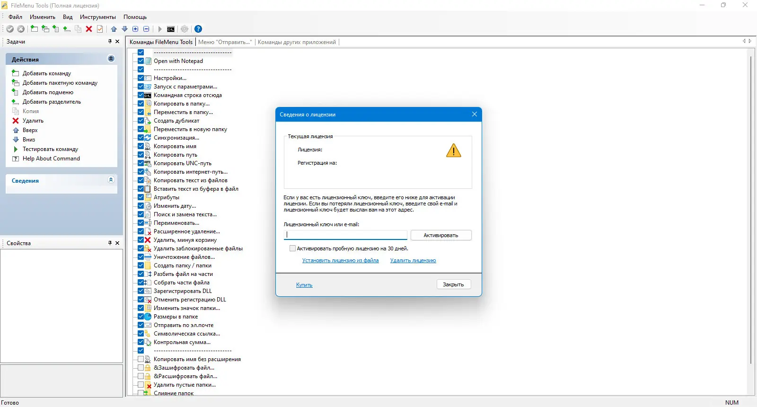Click the Add Submenu toolbar icon

click(56, 29)
